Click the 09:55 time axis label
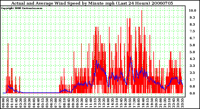This screenshot has width=200, height=109. pyautogui.click(x=77, y=103)
